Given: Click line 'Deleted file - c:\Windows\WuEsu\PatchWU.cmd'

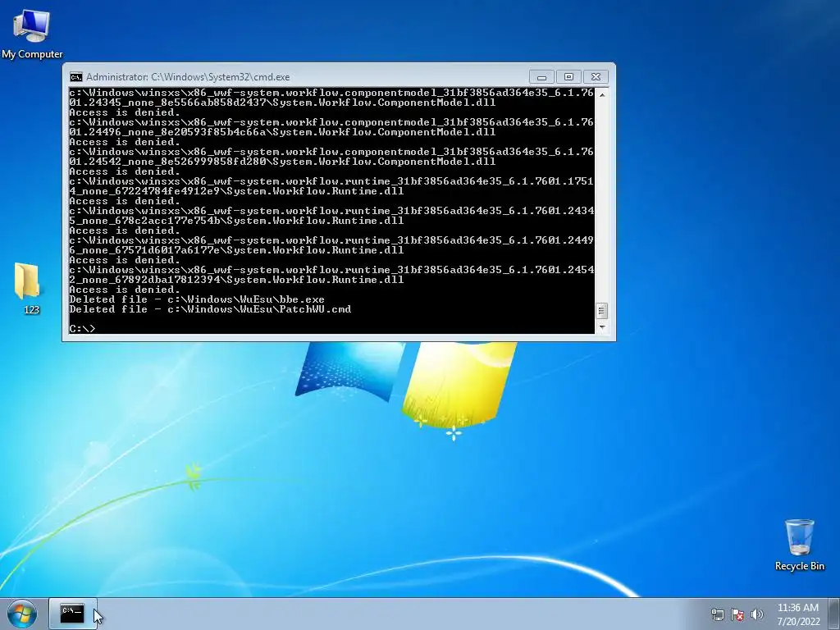Looking at the screenshot, I should [210, 309].
